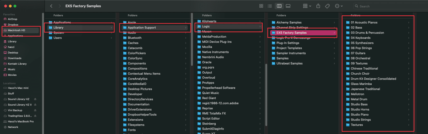428x134 pixels.
Task: Eject the TradingView 2.8.0 disk
Action: (x=35, y=116)
